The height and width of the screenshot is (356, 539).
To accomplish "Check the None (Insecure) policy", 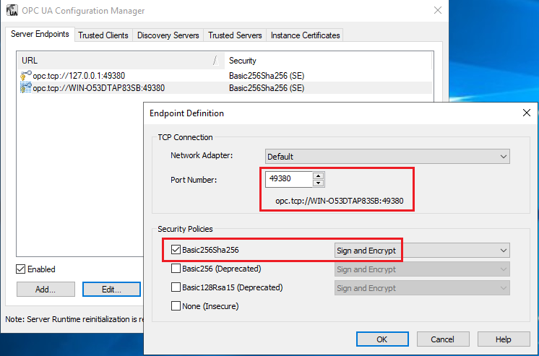I will point(176,305).
